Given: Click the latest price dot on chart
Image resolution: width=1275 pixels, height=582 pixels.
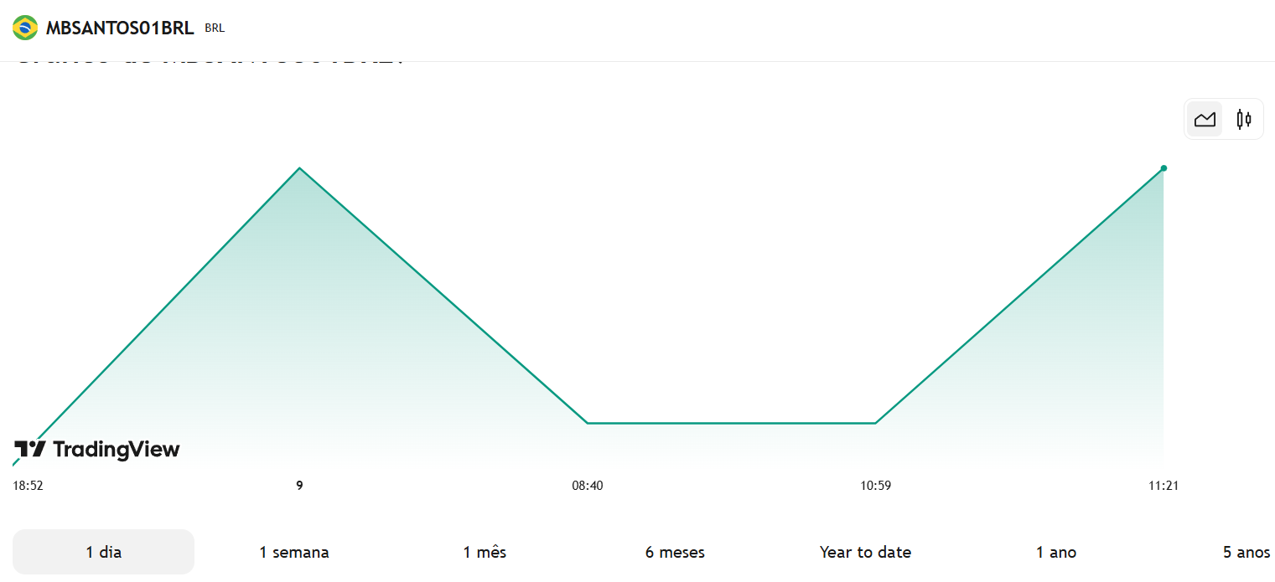Looking at the screenshot, I should (x=1164, y=168).
